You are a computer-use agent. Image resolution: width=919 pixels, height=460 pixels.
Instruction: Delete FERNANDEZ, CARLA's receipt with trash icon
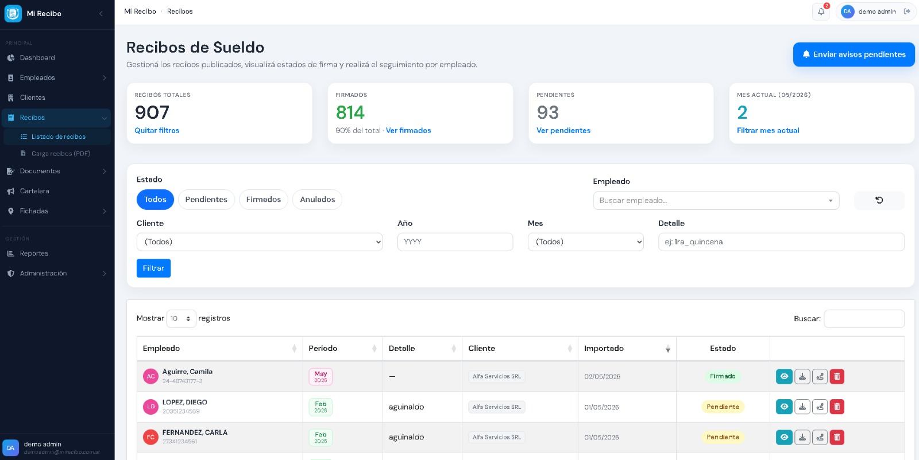tap(837, 437)
